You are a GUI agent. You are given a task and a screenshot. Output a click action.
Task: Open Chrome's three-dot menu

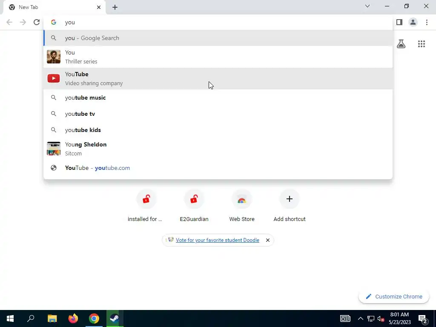[427, 22]
